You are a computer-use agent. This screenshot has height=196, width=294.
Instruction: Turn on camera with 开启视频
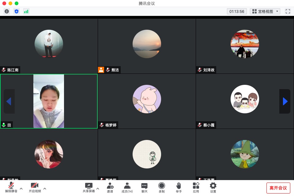pyautogui.click(x=35, y=187)
